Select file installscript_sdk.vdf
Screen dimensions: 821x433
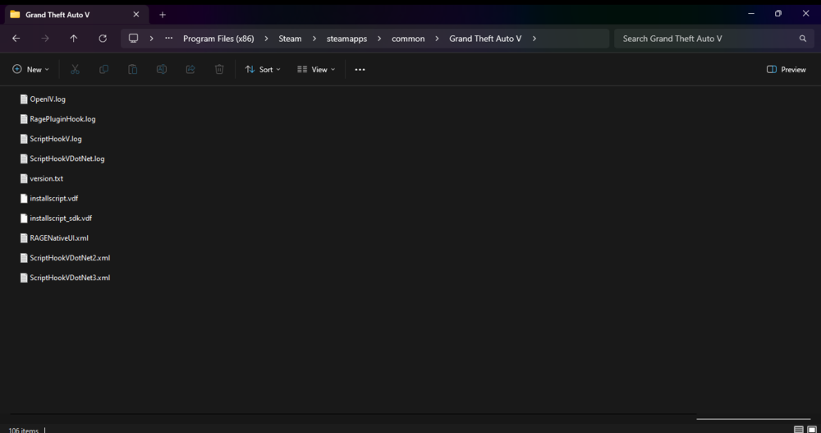(56, 218)
